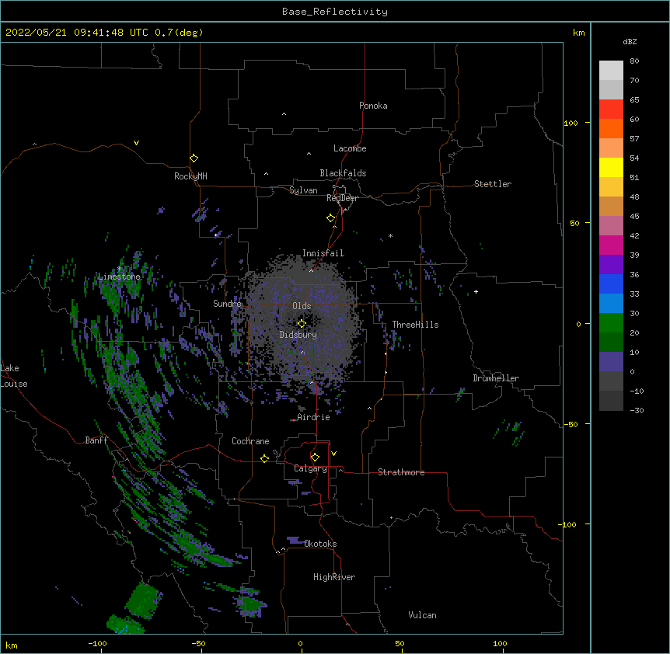Select the RedDeer label
The image size is (670, 654).
(342, 198)
